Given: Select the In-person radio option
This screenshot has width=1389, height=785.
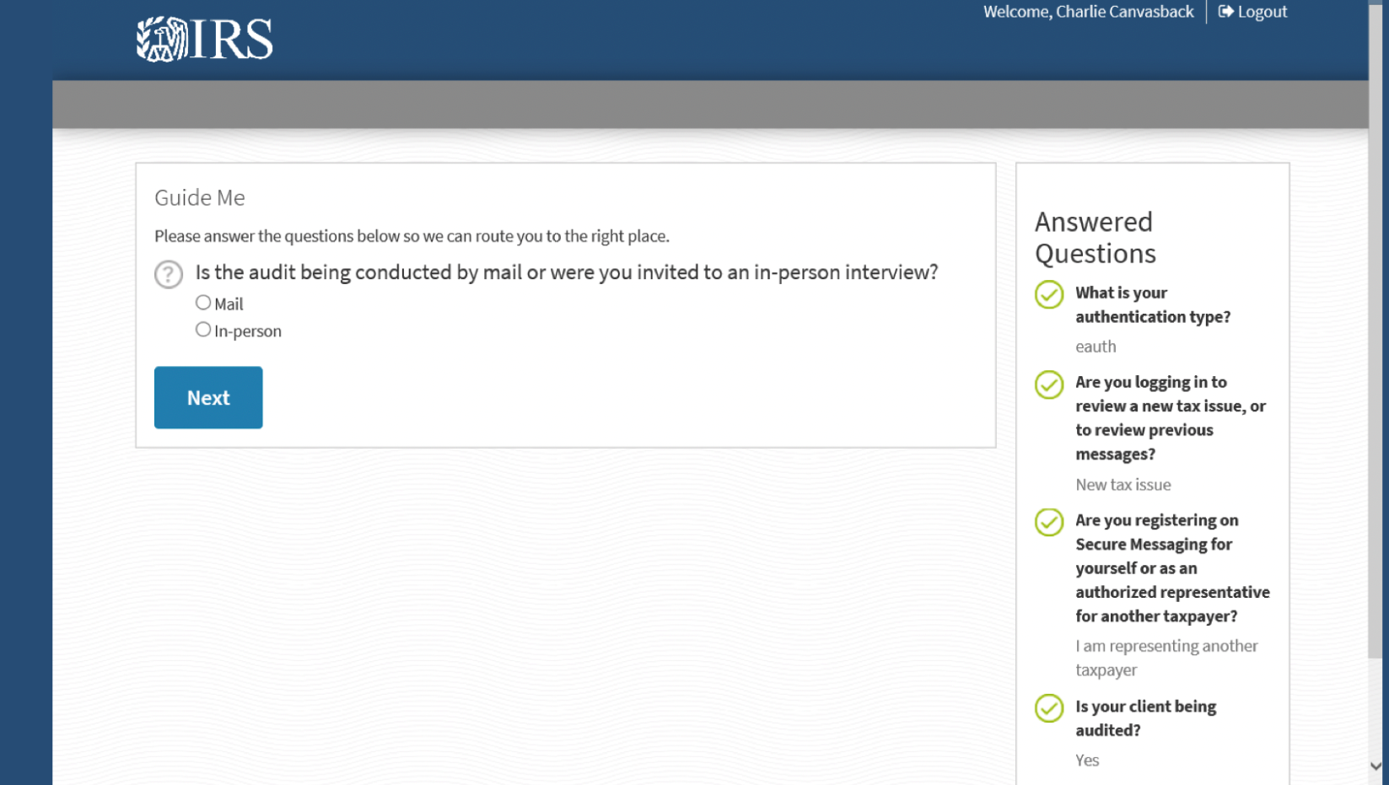Looking at the screenshot, I should click(x=203, y=330).
